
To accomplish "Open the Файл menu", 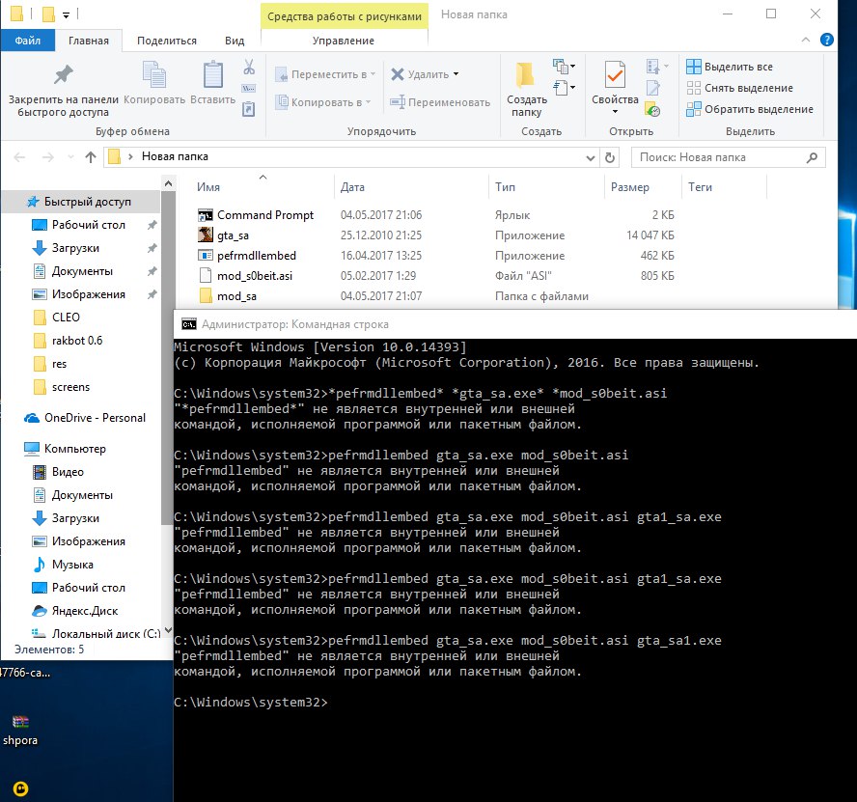I will (28, 41).
